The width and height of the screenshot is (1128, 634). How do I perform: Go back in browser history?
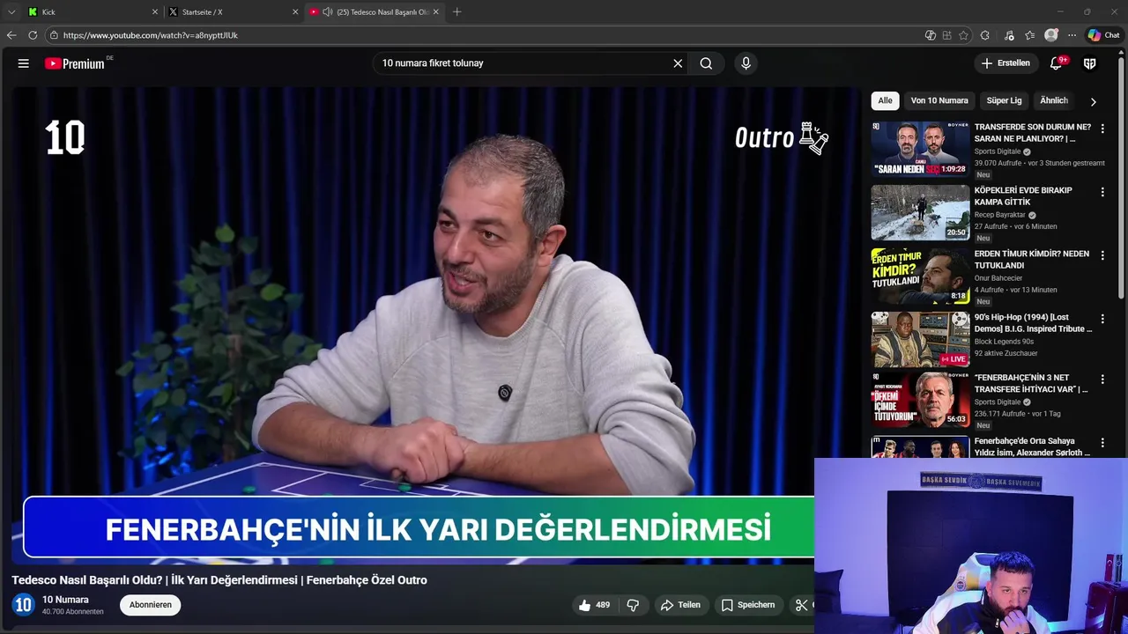point(11,35)
